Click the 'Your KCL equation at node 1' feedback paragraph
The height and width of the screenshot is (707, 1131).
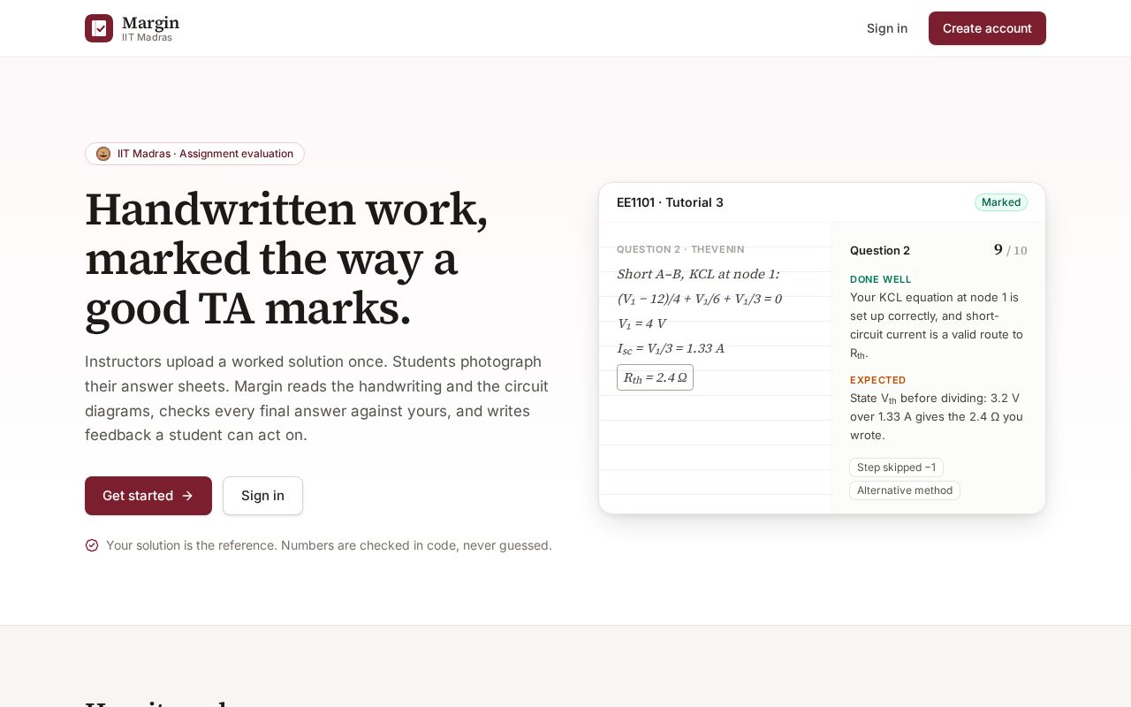coord(937,325)
